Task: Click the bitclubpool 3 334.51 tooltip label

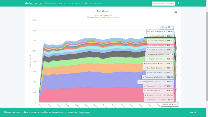Action: coord(158,63)
